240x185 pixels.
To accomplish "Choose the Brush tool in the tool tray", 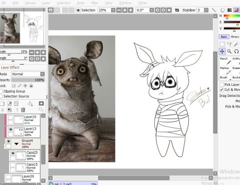I will point(225,77).
